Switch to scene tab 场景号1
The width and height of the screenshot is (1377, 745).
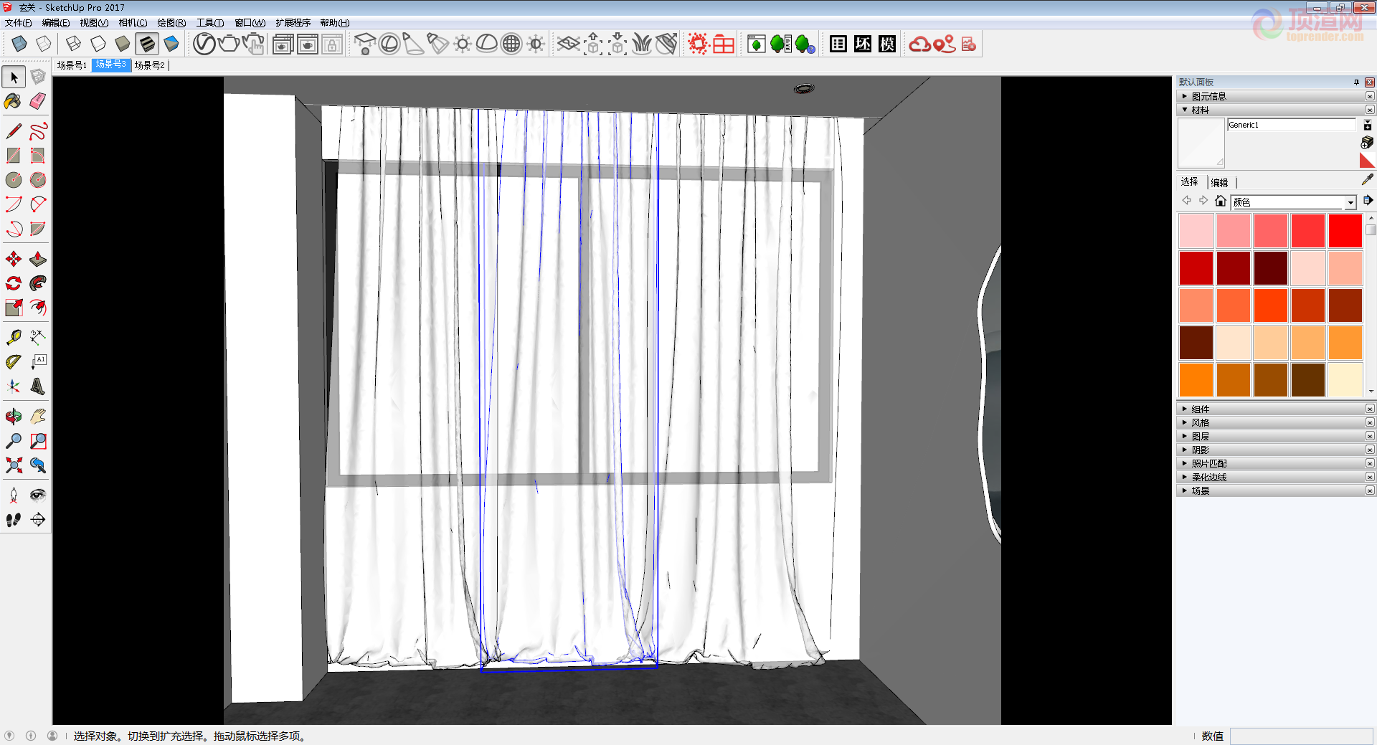coord(72,65)
